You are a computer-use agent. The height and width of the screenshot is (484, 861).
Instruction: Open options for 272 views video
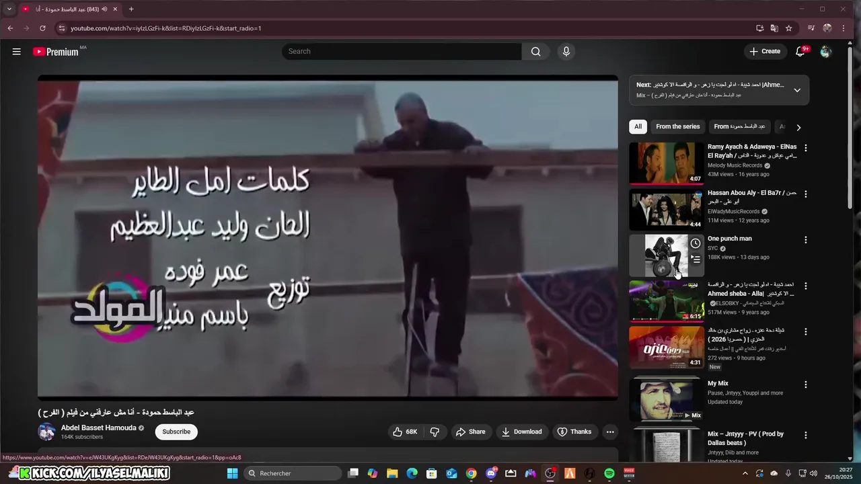805,331
